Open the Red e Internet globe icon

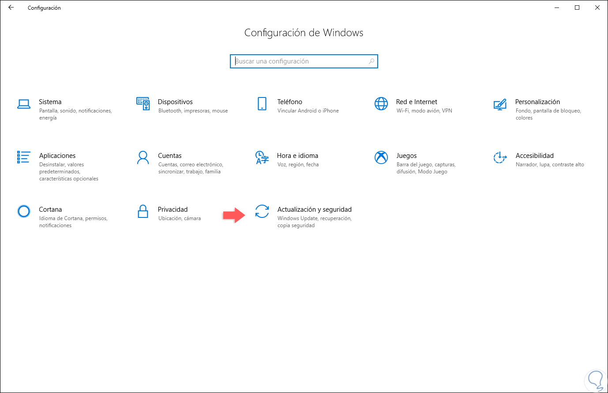pos(381,104)
